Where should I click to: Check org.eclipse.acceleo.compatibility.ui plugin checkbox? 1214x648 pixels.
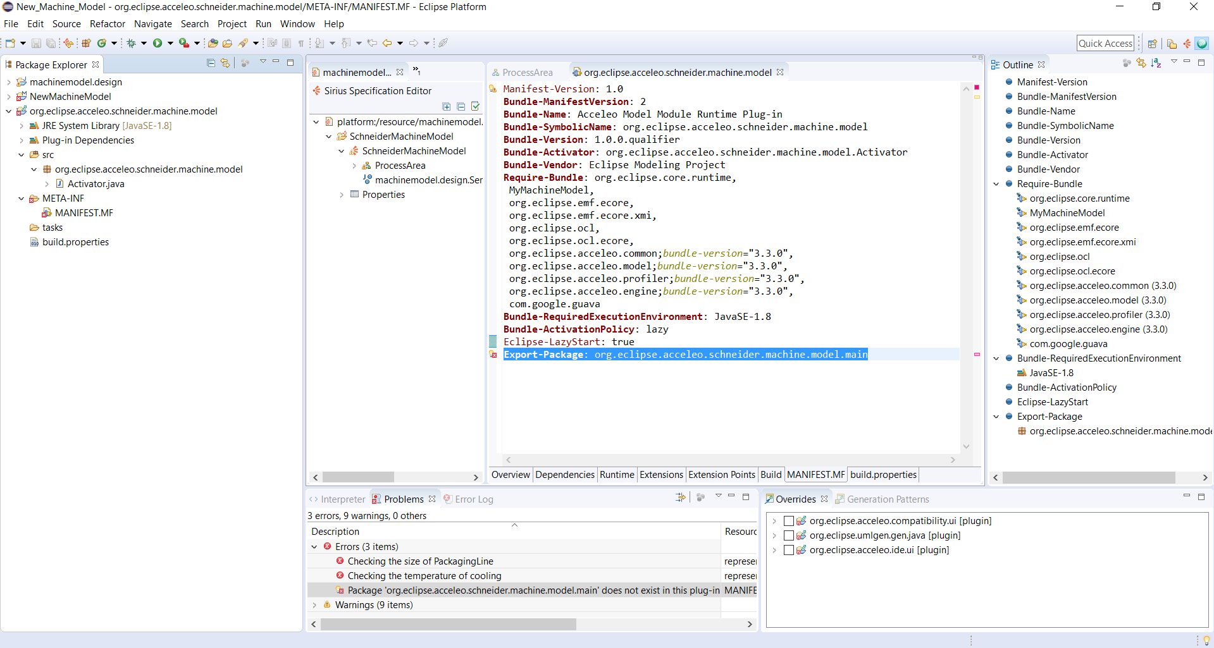pos(789,521)
